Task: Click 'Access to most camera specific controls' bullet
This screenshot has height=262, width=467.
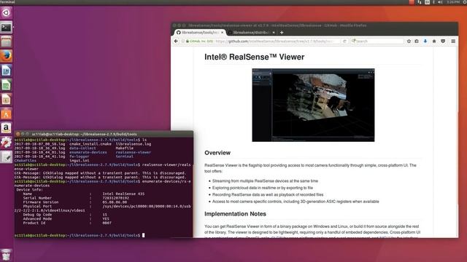Action: coord(296,202)
